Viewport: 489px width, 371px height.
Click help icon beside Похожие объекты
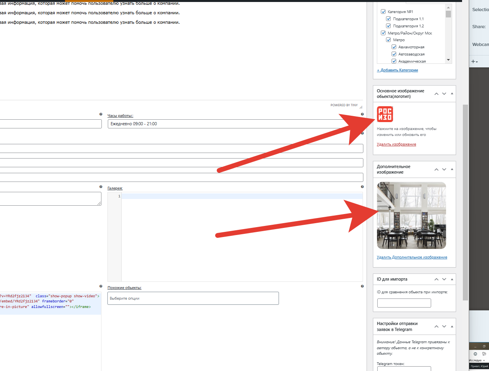(362, 286)
